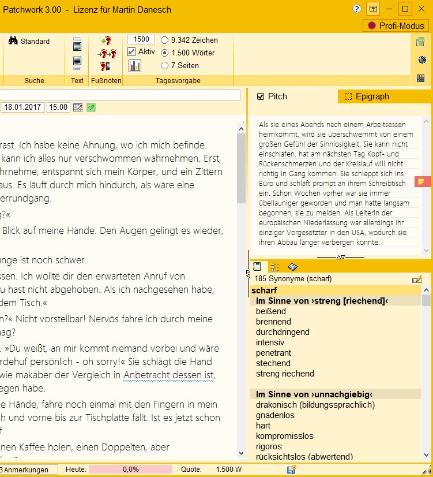Select the synonym 'streng riechend'

285,373
